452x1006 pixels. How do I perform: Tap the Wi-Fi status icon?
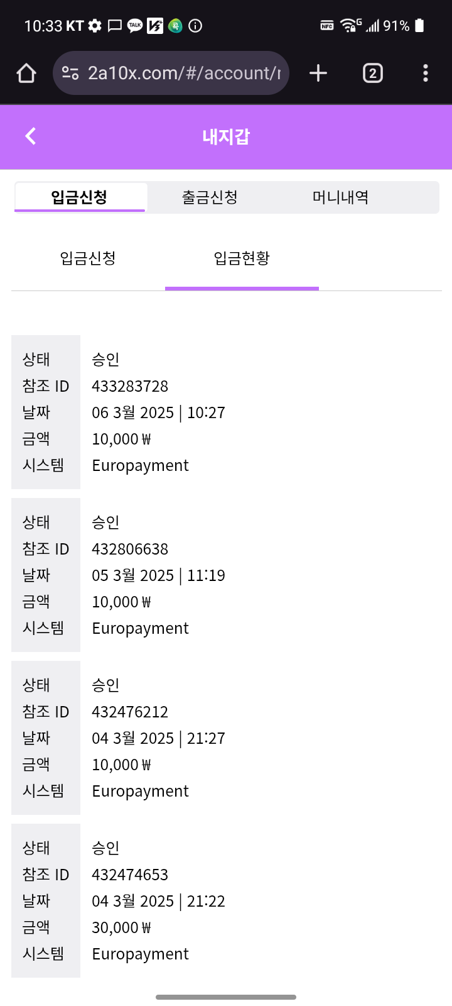coord(349,26)
